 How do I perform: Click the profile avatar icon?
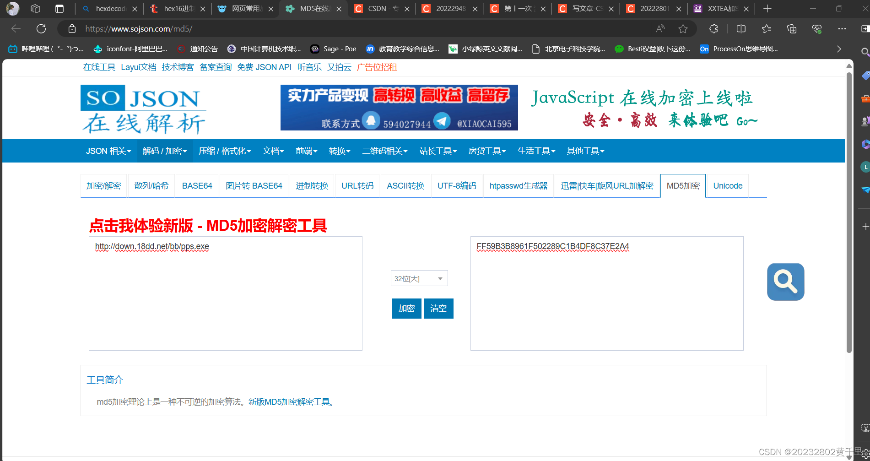[13, 9]
